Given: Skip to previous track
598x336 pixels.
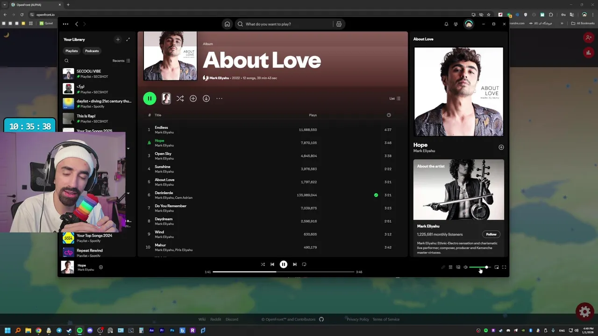Looking at the screenshot, I should point(272,265).
